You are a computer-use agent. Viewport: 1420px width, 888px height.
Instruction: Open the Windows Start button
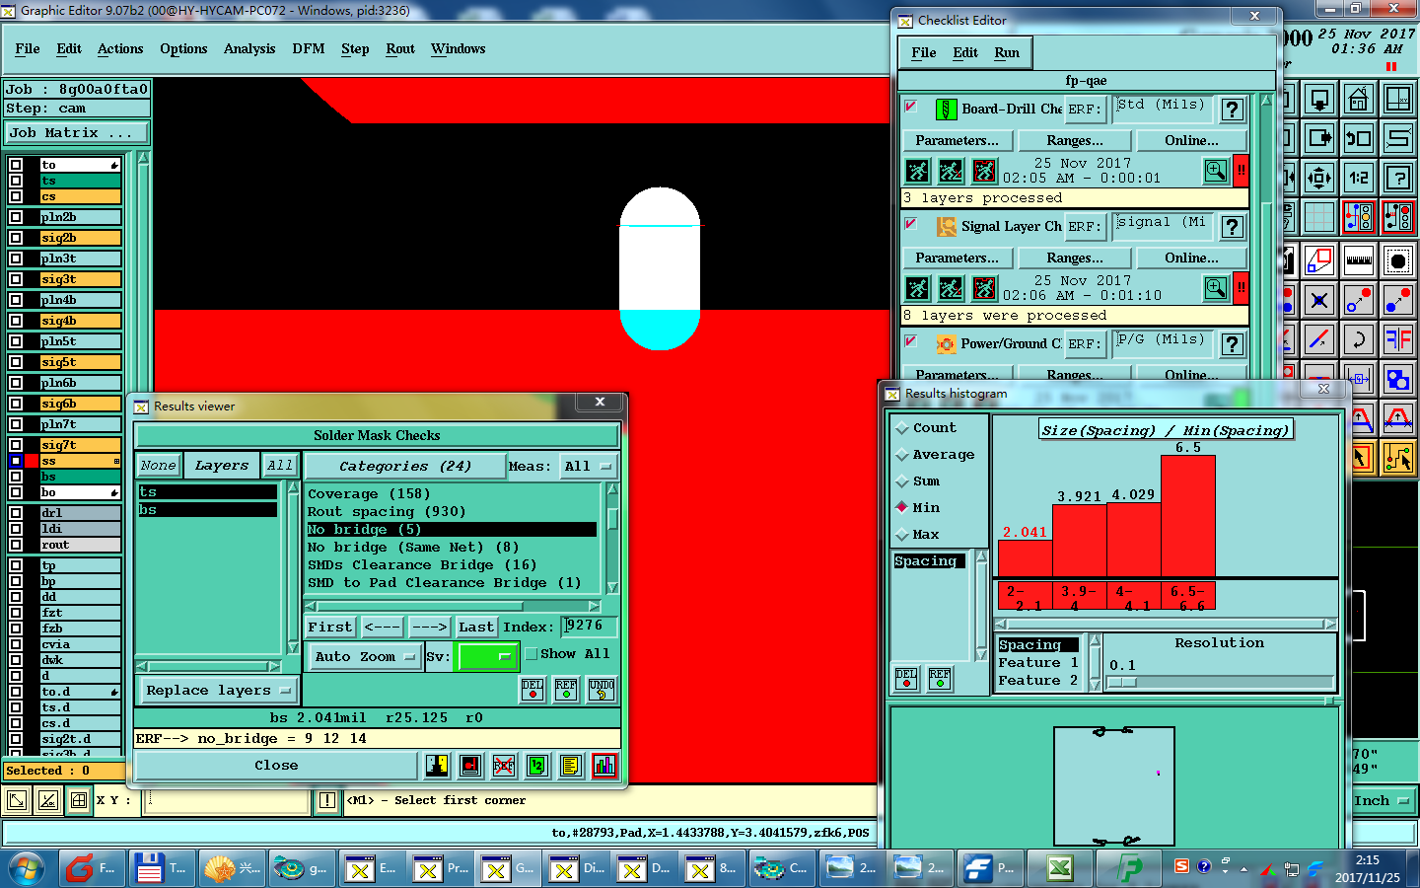pyautogui.click(x=27, y=868)
